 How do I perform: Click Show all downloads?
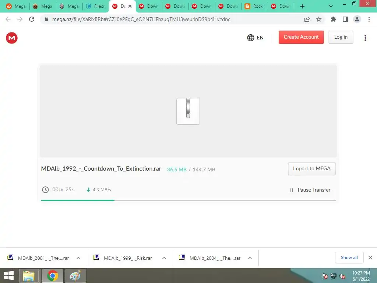pos(349,258)
